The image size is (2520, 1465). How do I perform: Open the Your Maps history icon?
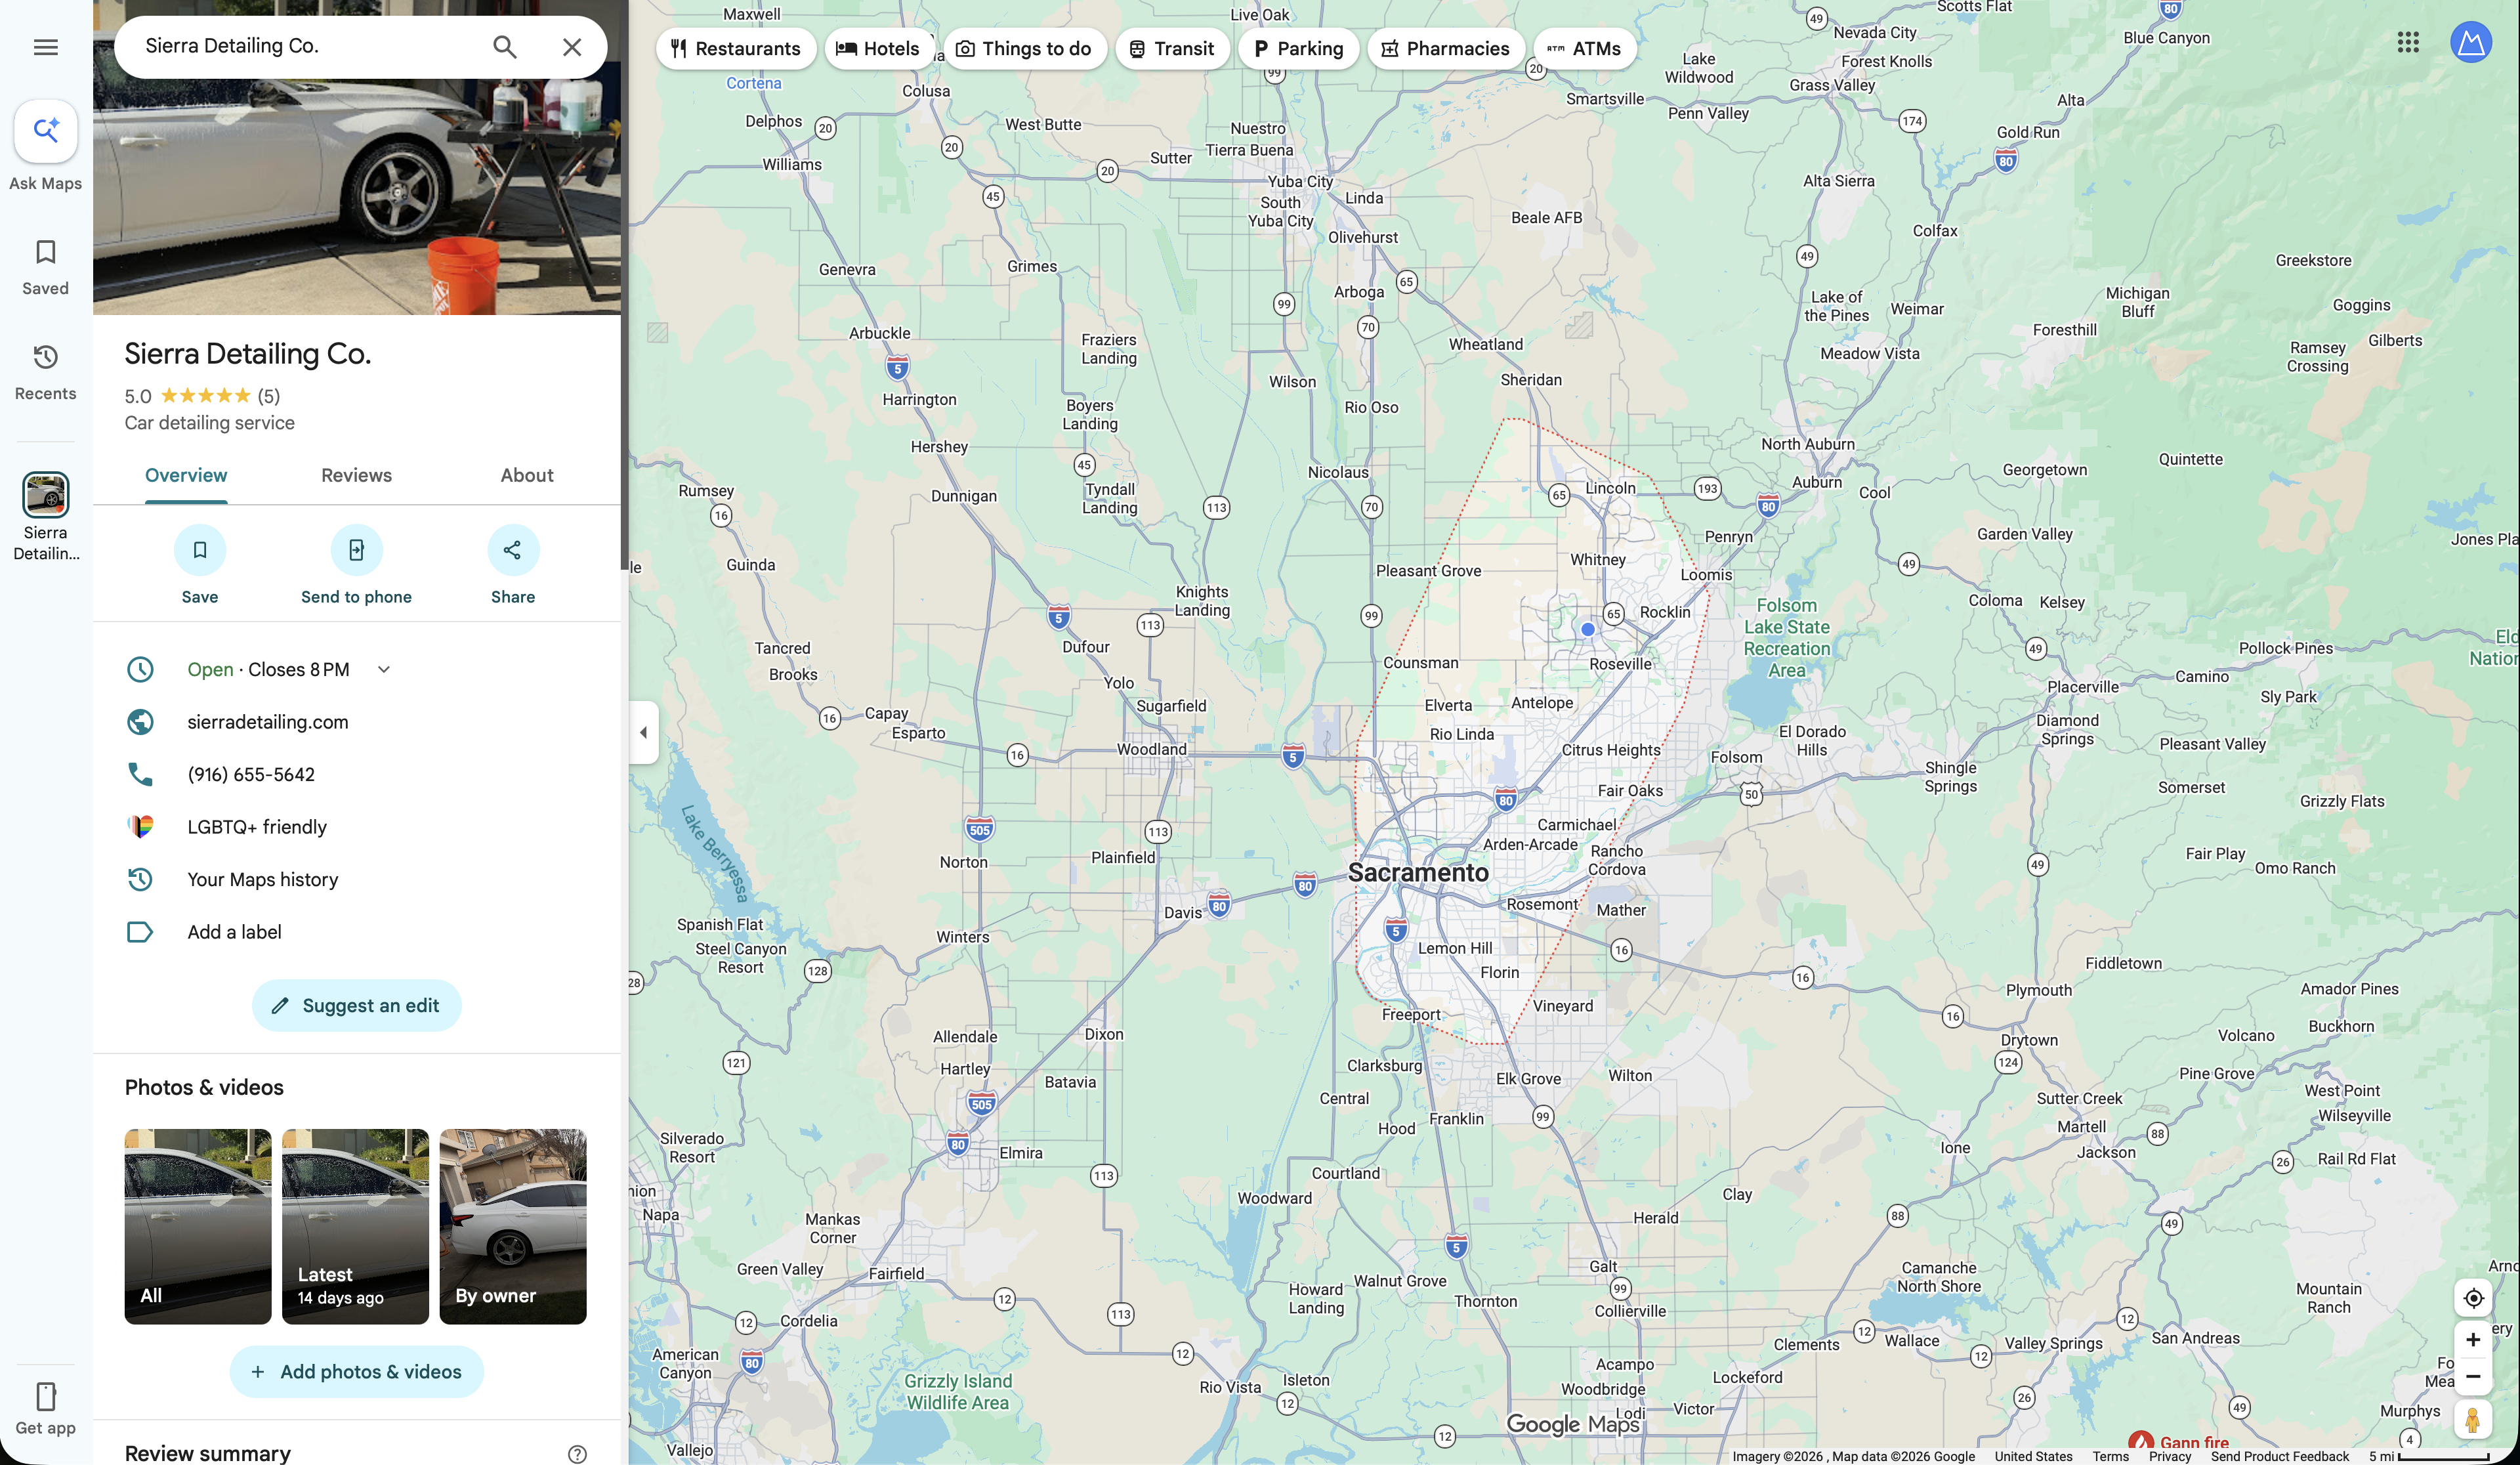point(140,879)
